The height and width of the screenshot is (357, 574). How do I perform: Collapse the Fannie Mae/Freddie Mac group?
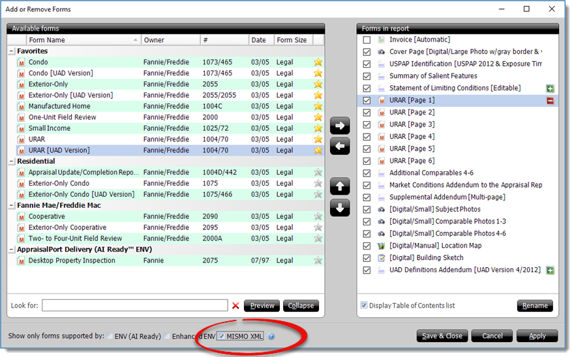click(12, 206)
